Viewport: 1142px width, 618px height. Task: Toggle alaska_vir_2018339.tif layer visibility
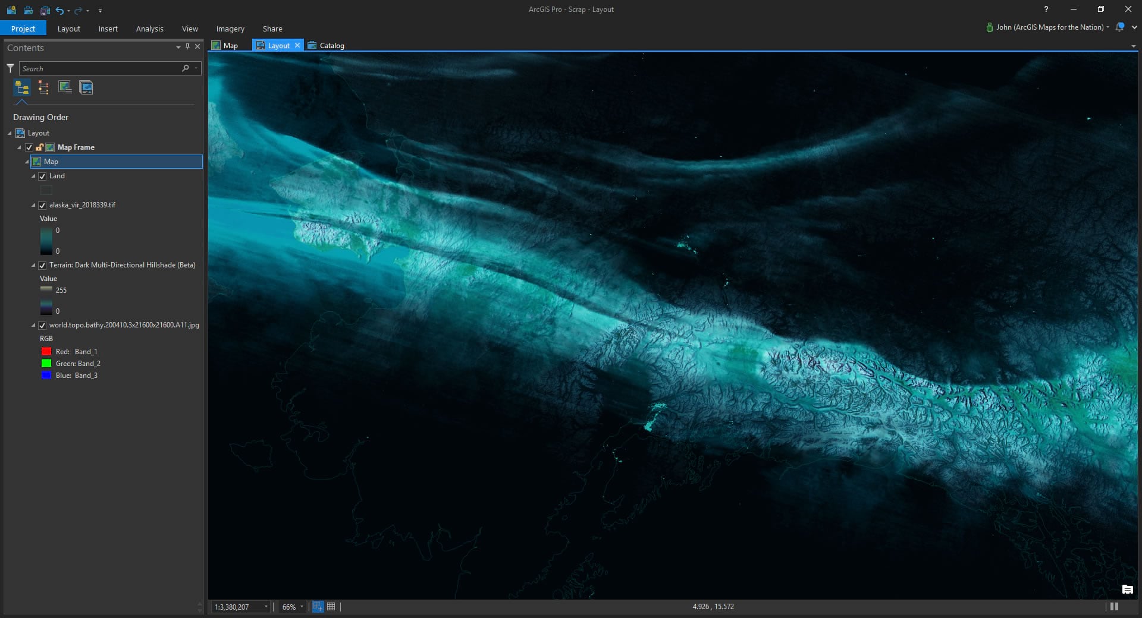42,206
